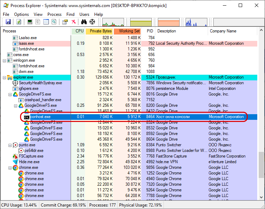The width and height of the screenshot is (265, 209).
Task: Click the blue I/O activity graph
Action: (196, 22)
